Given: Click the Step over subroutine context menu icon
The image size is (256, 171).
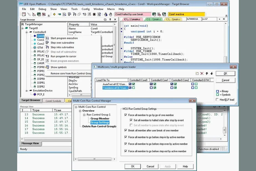Looking at the screenshot, I should click(47, 43).
